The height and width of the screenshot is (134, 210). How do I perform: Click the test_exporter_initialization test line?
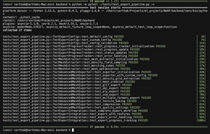77,72
